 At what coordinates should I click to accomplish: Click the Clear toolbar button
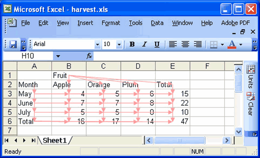coord(251,104)
